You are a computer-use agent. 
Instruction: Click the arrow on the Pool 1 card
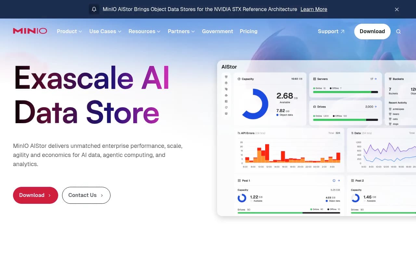(339, 180)
